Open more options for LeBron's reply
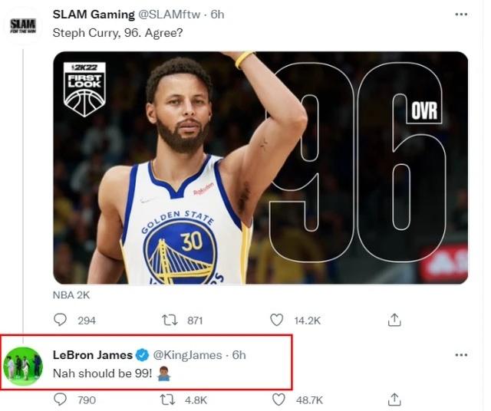This screenshot has height=411, width=491. pos(460,355)
